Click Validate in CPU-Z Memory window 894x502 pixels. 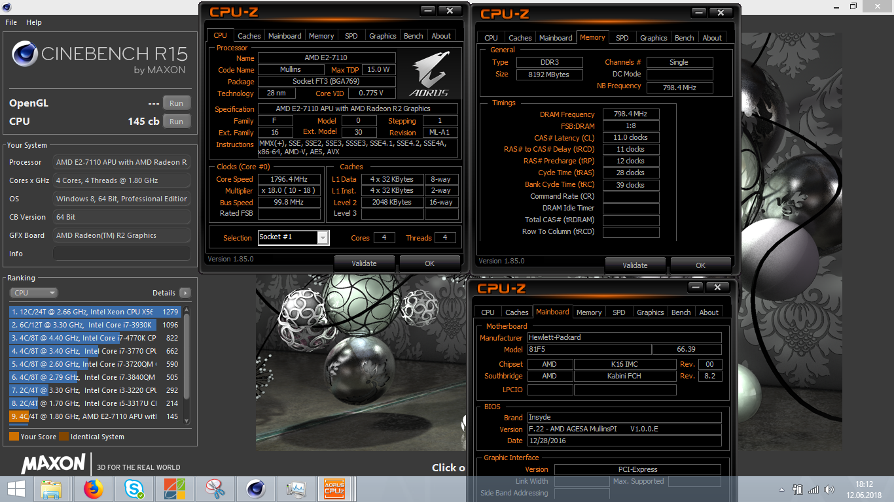coord(635,265)
